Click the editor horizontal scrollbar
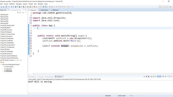This screenshot has width=173, height=97. tap(103, 74)
